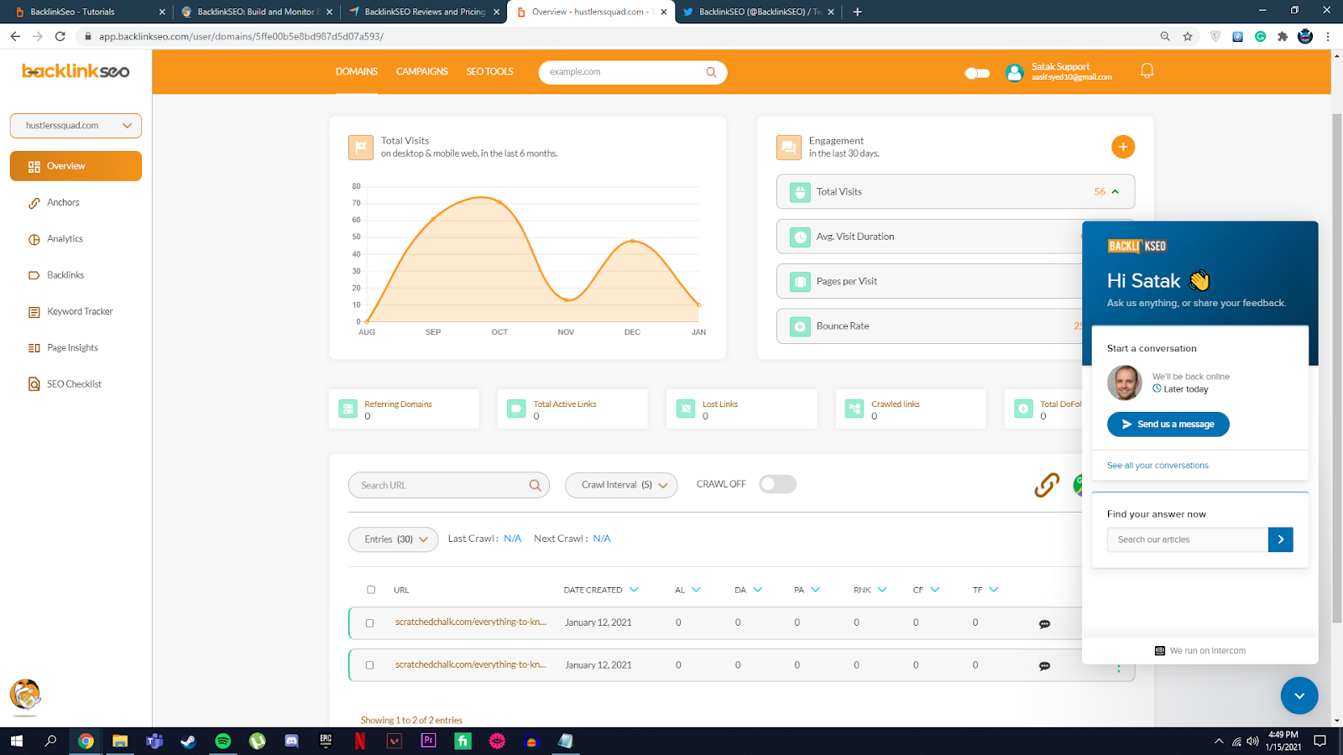The image size is (1343, 755).
Task: Click the backlinkseo logo
Action: 76,71
